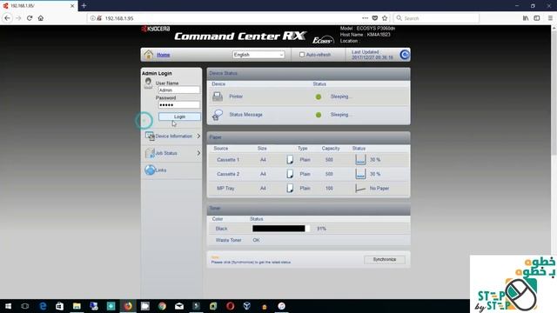This screenshot has width=557, height=313.
Task: Click the '91%' toner value
Action: (x=321, y=229)
